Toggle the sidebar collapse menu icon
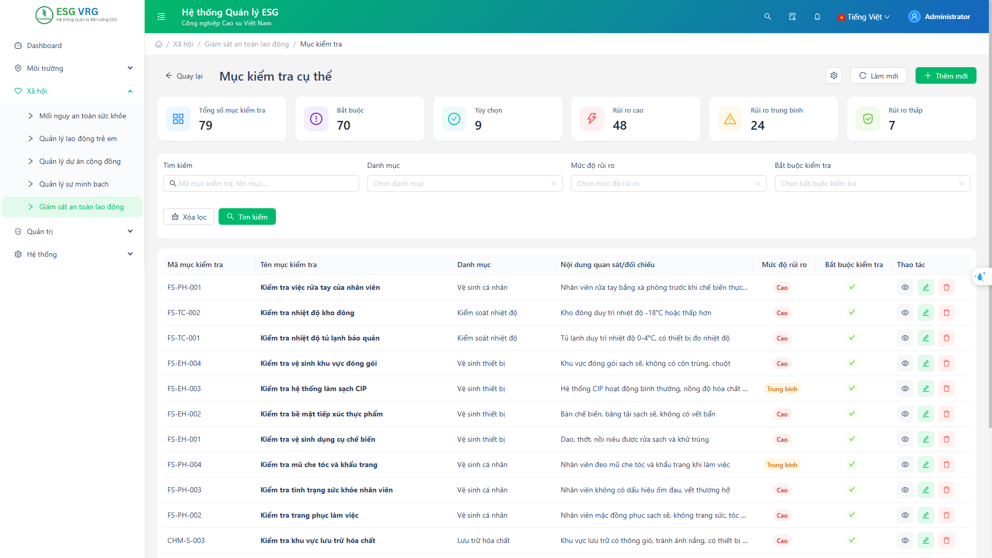Image resolution: width=992 pixels, height=558 pixels. [161, 17]
